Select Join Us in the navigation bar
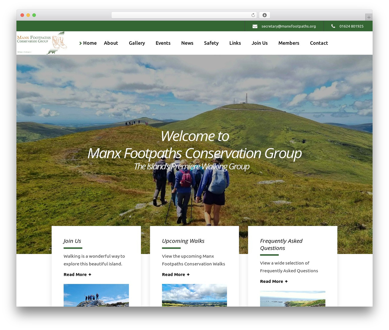 [x=260, y=43]
